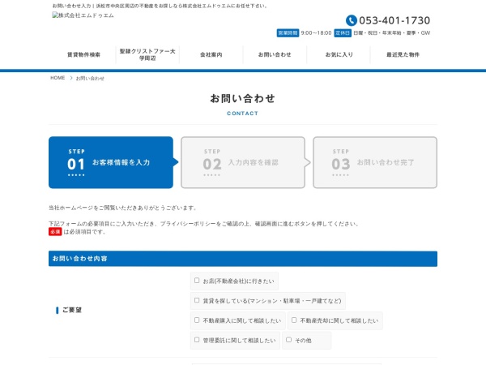The height and width of the screenshot is (365, 486).
Task: Check 不動産購入に関して相談したい
Action: (x=197, y=320)
